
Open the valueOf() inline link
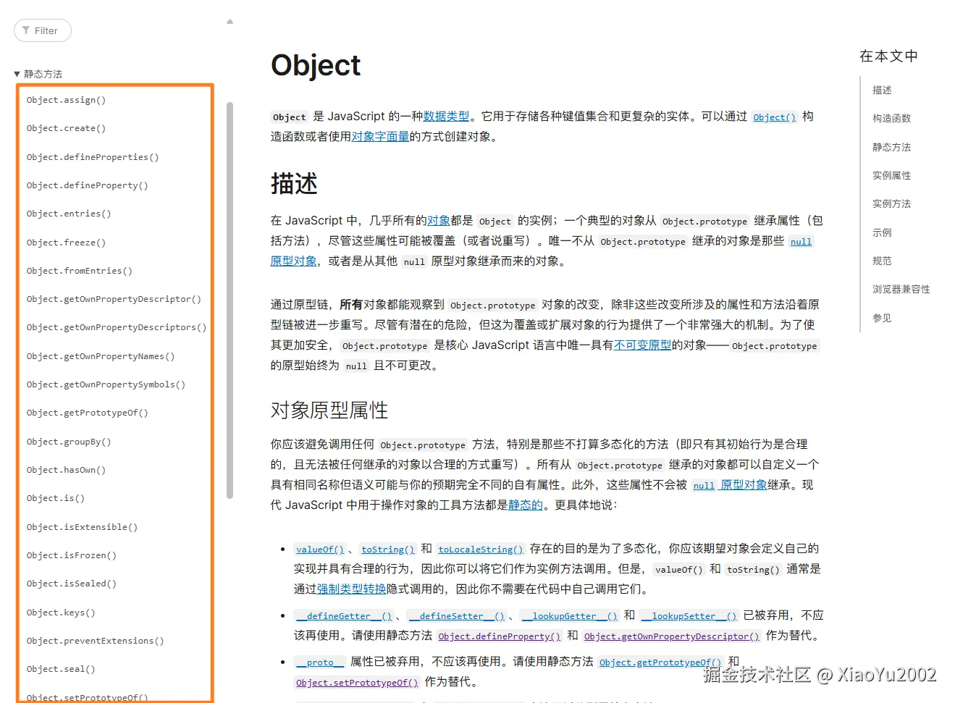tap(319, 549)
